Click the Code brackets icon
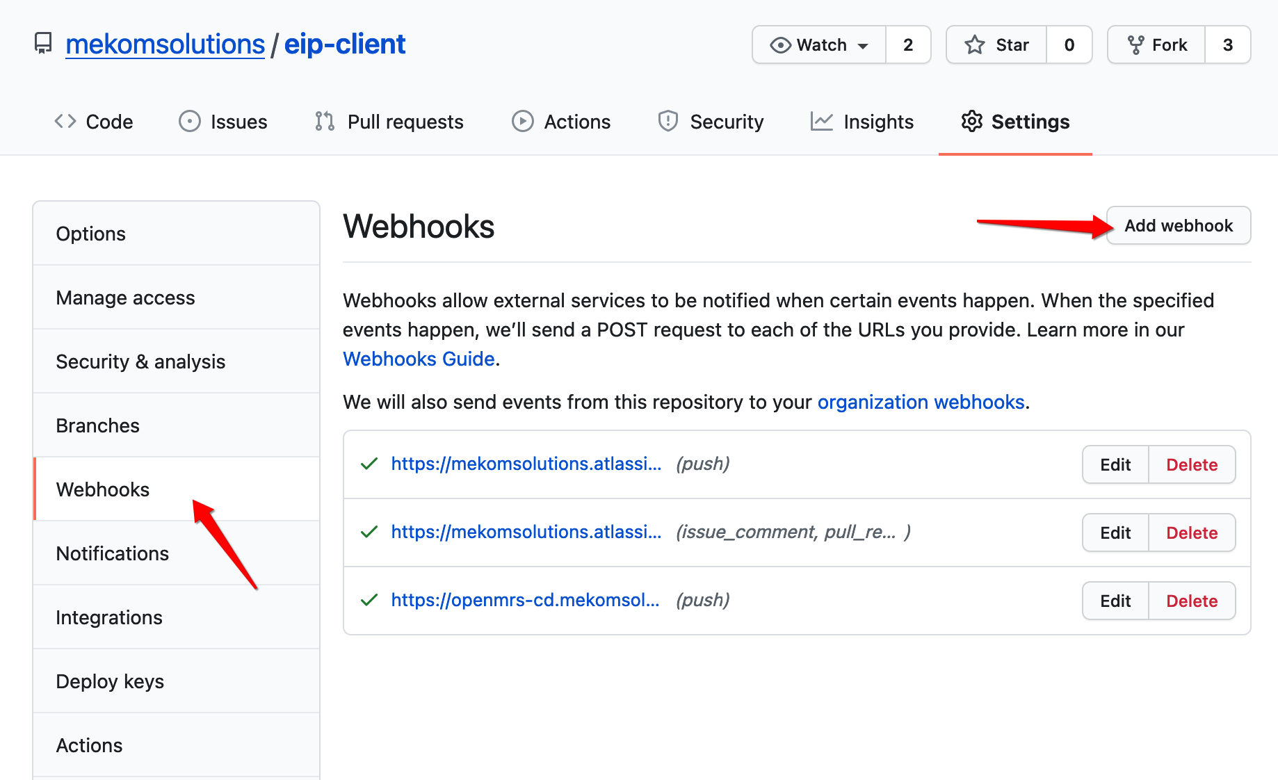The image size is (1278, 780). coord(65,121)
